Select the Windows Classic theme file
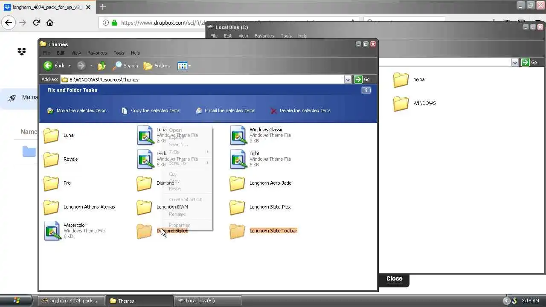Screen dimensions: 546x307 click(261, 135)
